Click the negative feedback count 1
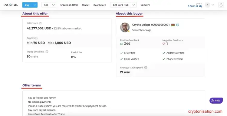This screenshot has height=116, width=227. pos(167,44)
